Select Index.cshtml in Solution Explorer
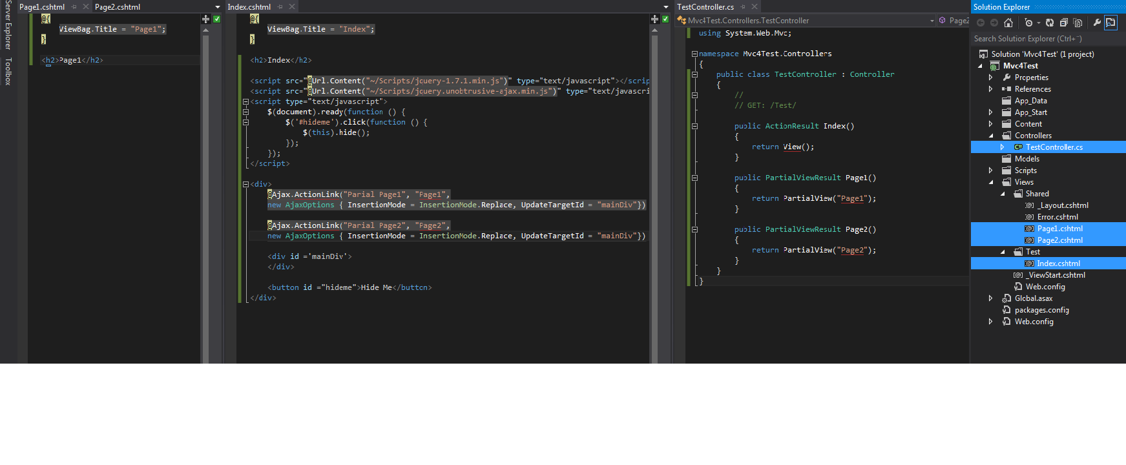This screenshot has width=1126, height=465. [1058, 263]
